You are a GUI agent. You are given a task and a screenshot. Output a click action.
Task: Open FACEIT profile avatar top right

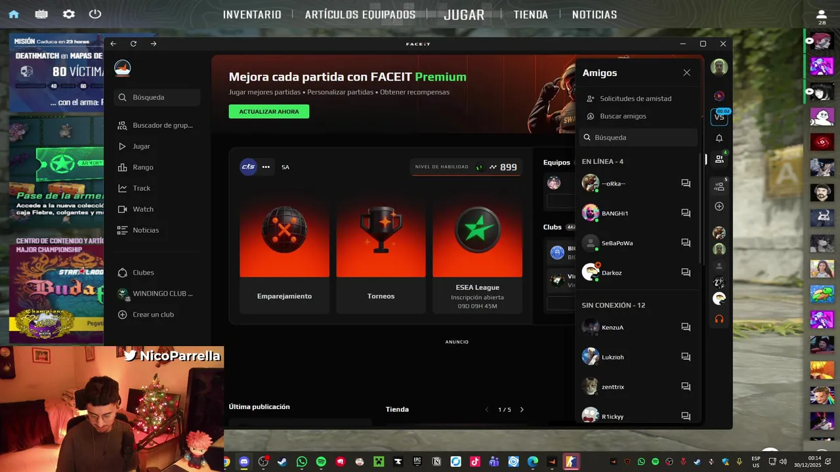tap(719, 68)
